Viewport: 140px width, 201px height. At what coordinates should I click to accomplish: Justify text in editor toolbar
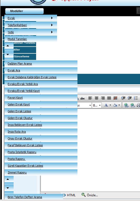point(109,98)
